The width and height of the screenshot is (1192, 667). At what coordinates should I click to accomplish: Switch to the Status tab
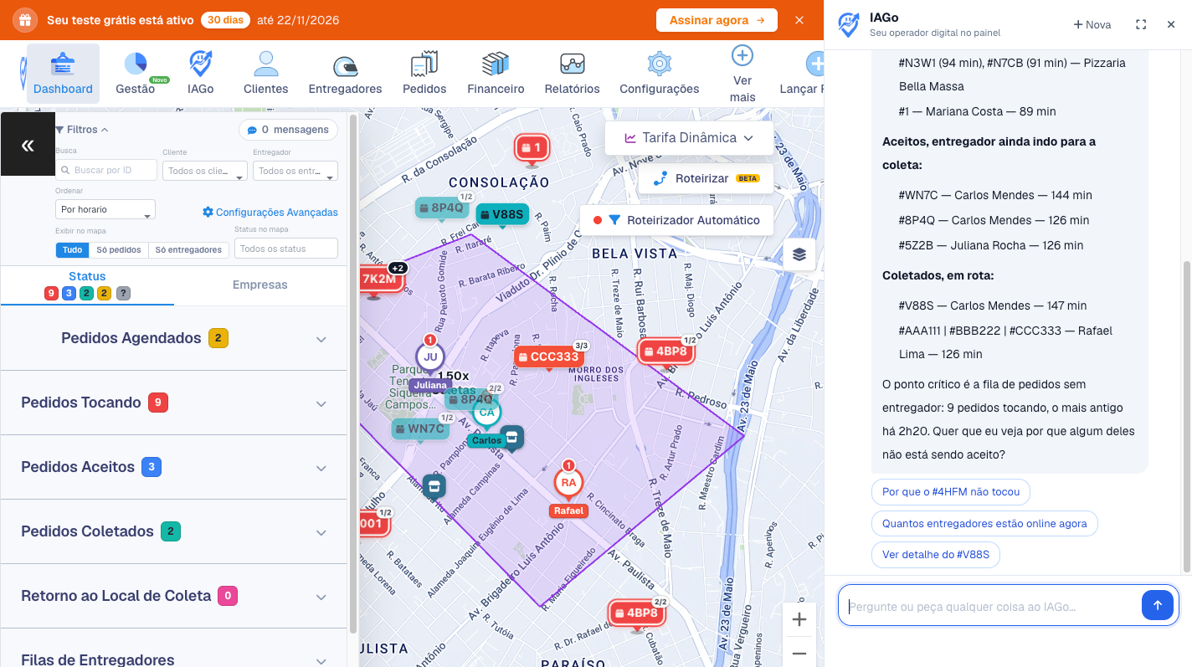pyautogui.click(x=87, y=285)
